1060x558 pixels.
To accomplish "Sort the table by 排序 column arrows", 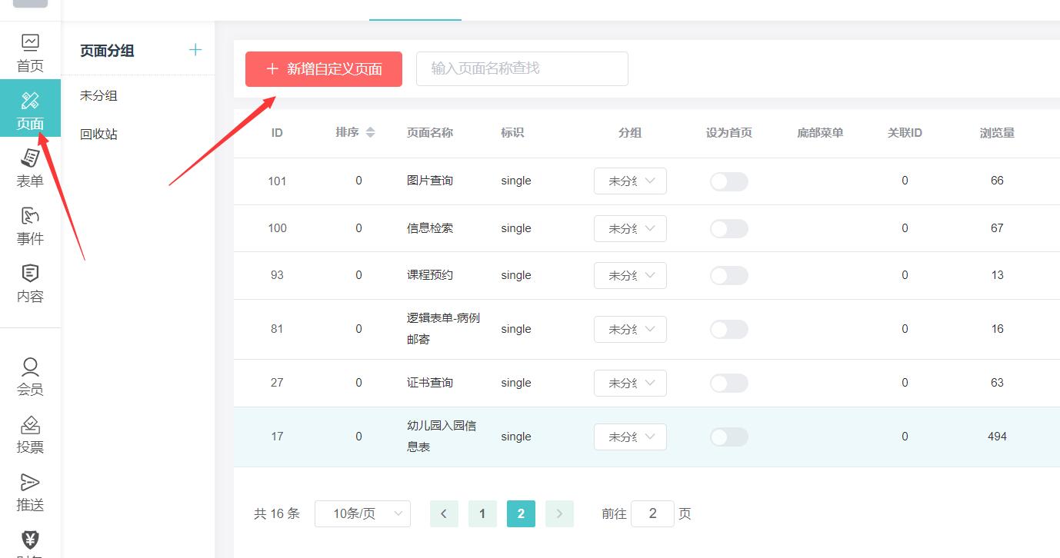I will pos(370,132).
